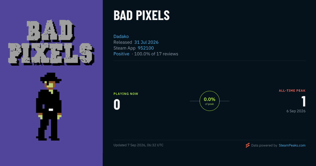Open the SteamPeaks.com link
This screenshot has height=166, width=316.
tap(292, 145)
